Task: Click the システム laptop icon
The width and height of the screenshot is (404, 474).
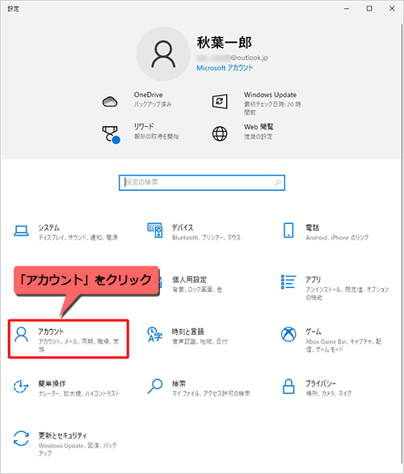Action: click(22, 231)
